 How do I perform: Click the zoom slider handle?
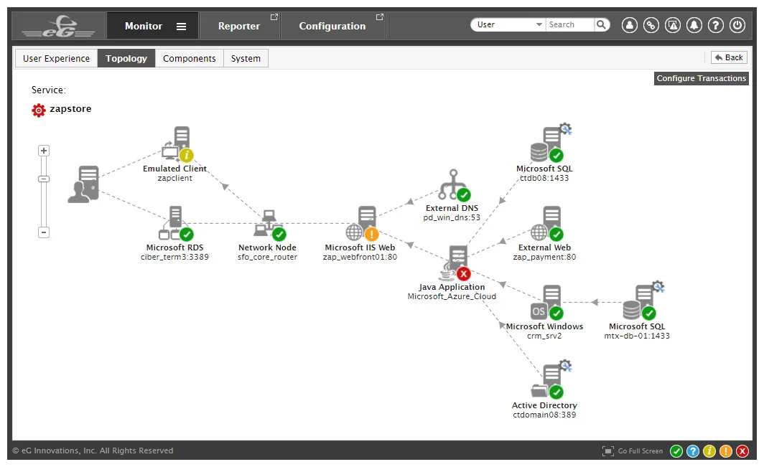pyautogui.click(x=44, y=179)
